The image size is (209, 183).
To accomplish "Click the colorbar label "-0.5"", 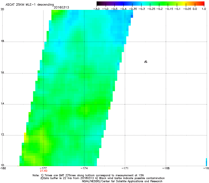I will tap(114, 9).
